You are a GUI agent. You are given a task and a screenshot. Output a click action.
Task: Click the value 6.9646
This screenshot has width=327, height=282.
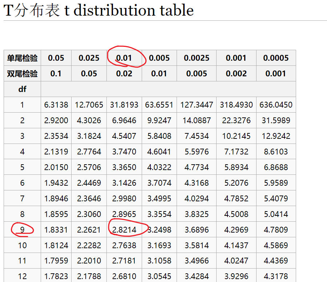coord(124,120)
